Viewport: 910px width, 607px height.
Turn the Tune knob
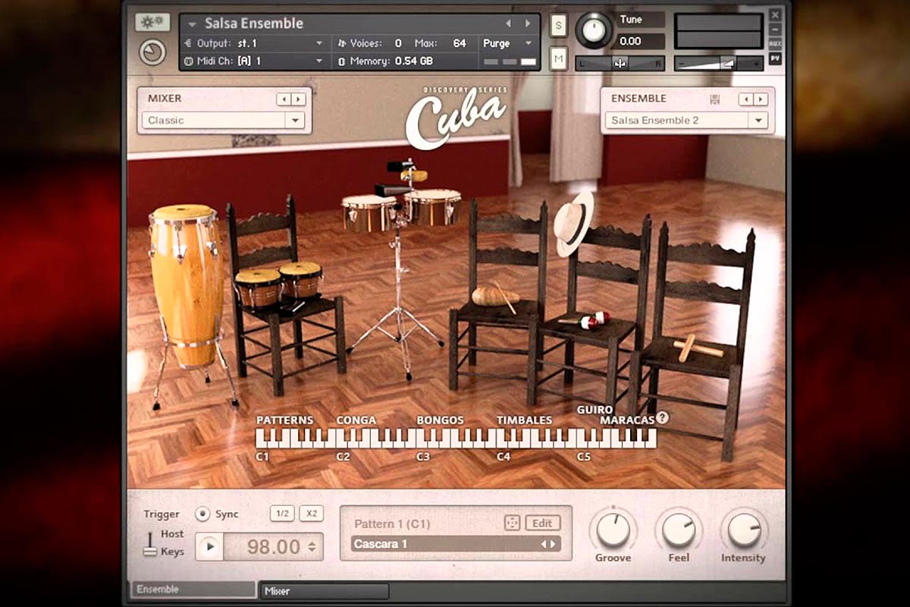(x=593, y=31)
